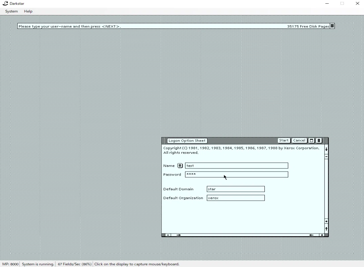Image resolution: width=364 pixels, height=267 pixels.
Task: Open desktop auxiliary menu next to Free Disk Pages
Action: (x=332, y=26)
